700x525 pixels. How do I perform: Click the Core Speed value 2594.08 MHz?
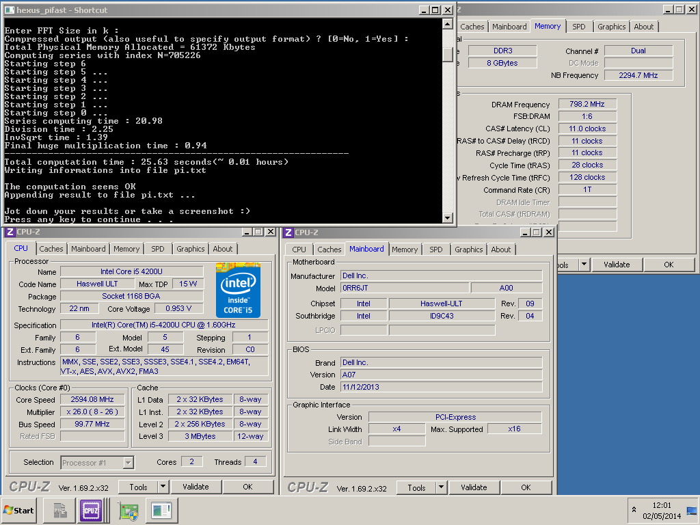pyautogui.click(x=92, y=399)
